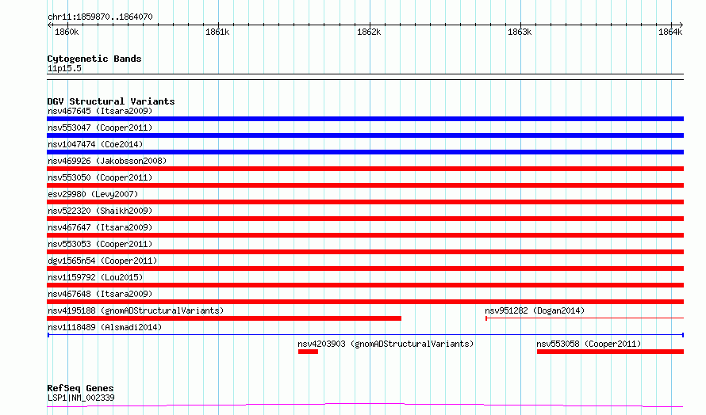
Task: Open the nsv553047 (Cooper2011) variant label
Action: pos(100,128)
